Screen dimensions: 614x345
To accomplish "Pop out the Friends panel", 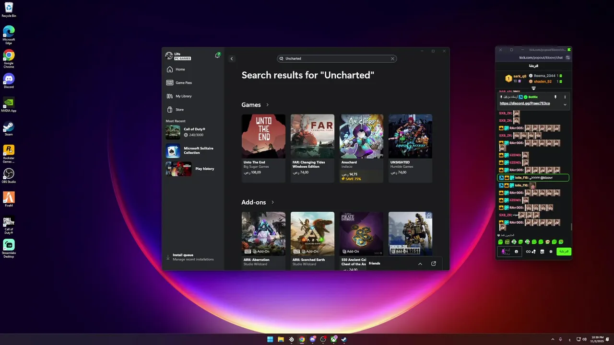I will click(x=434, y=264).
